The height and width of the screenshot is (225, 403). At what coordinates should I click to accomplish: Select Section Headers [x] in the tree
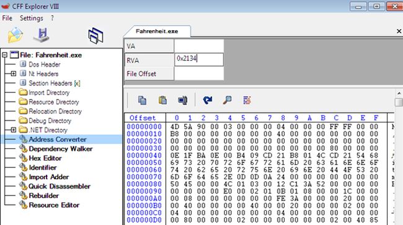point(55,83)
